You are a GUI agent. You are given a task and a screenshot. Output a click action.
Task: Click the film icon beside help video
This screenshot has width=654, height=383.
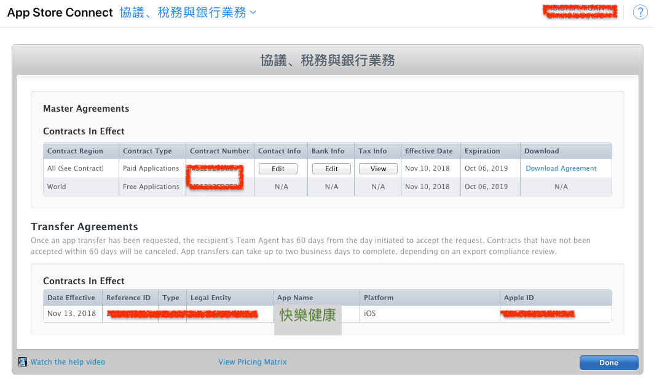23,362
